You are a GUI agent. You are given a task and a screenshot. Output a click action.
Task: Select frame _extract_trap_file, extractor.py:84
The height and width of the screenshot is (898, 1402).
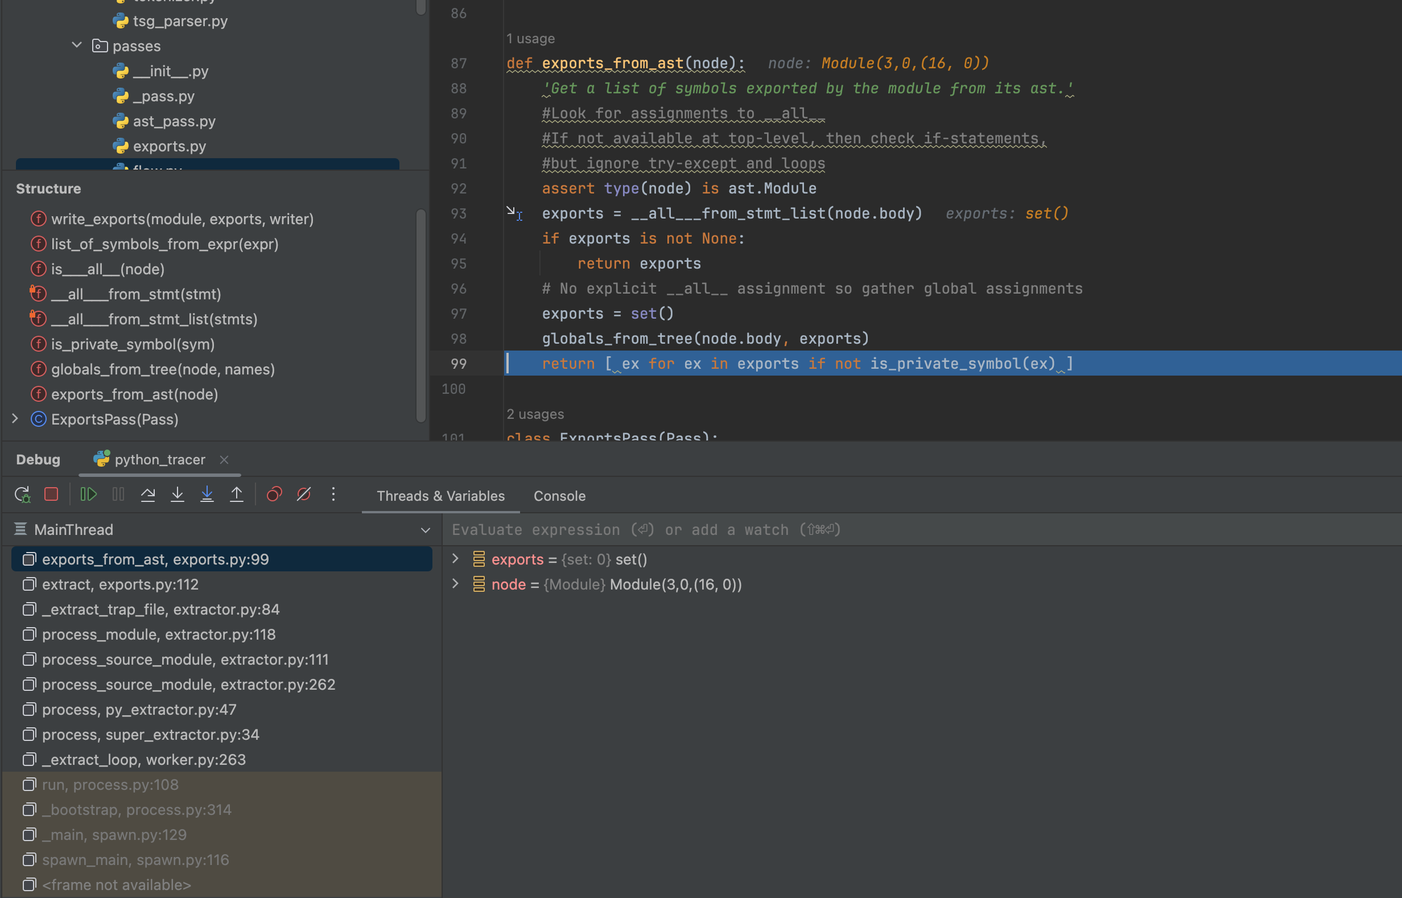(221, 609)
